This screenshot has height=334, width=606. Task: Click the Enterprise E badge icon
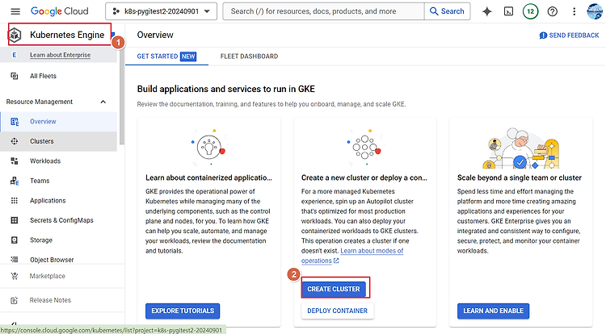(x=15, y=55)
